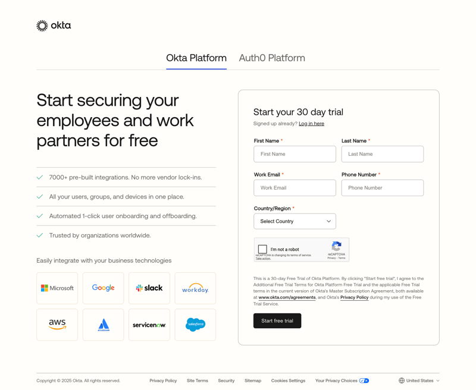Click the AWS integration logo
Screen dimensions: 476x390
(57, 325)
